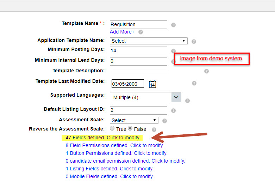This screenshot has height=194, width=275.
Task: Click help icon for Assessment Scale
Action: coord(164,121)
